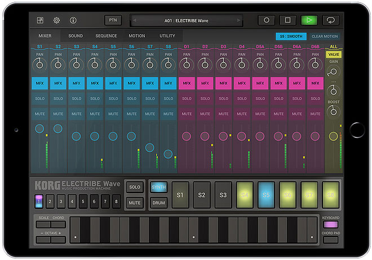Screen dimensions: 372x260
Task: Switch to the SEQUENCE tab
Action: [106, 36]
